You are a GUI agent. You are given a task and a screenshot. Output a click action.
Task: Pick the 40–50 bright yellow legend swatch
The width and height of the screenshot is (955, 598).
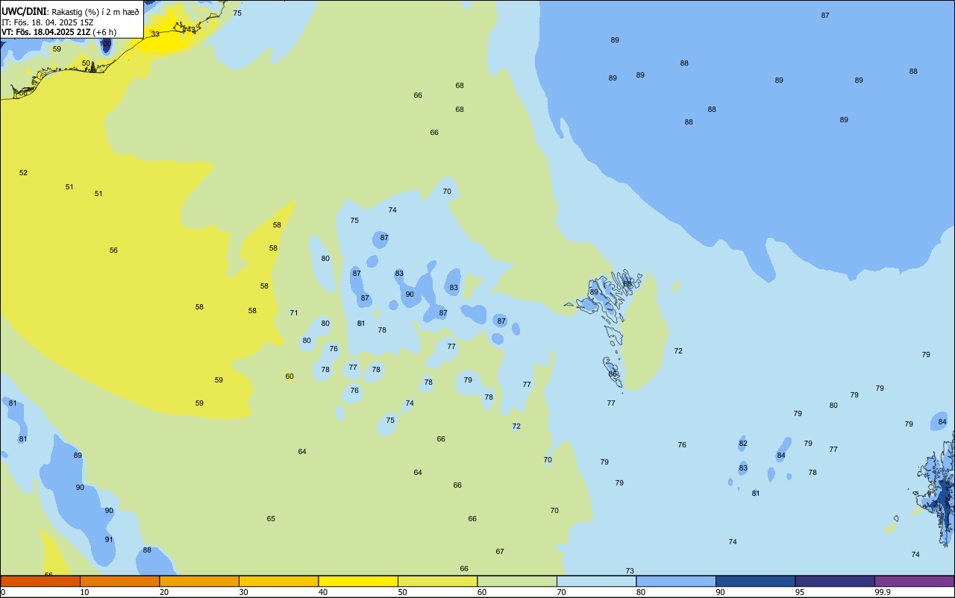358,581
